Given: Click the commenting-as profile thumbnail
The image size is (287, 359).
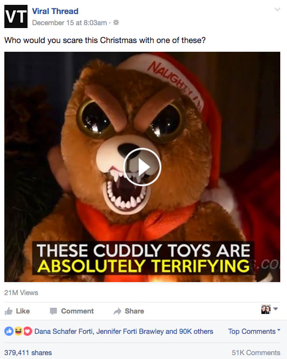Looking at the screenshot, I should tap(266, 309).
